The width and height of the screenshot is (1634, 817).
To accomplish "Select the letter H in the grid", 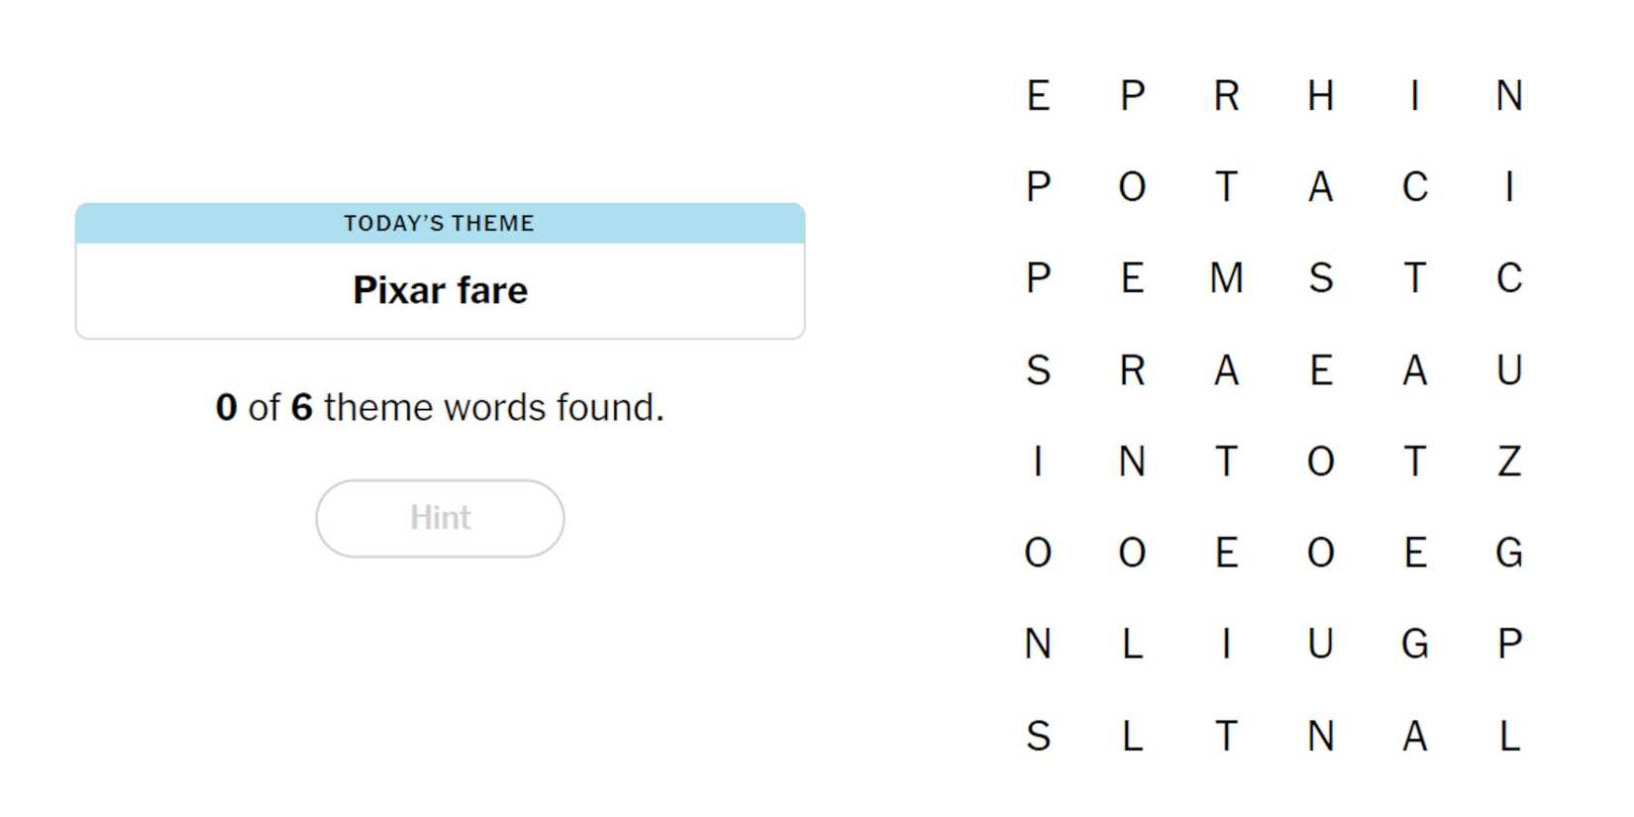I will 1320,96.
